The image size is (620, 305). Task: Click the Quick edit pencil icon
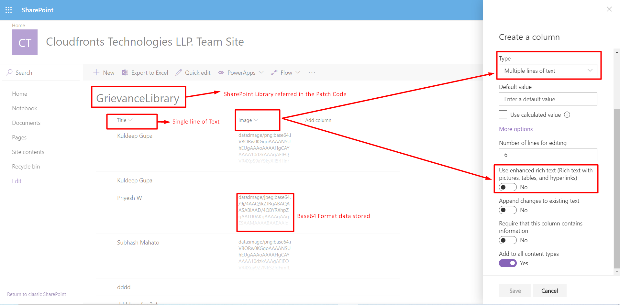(x=179, y=72)
